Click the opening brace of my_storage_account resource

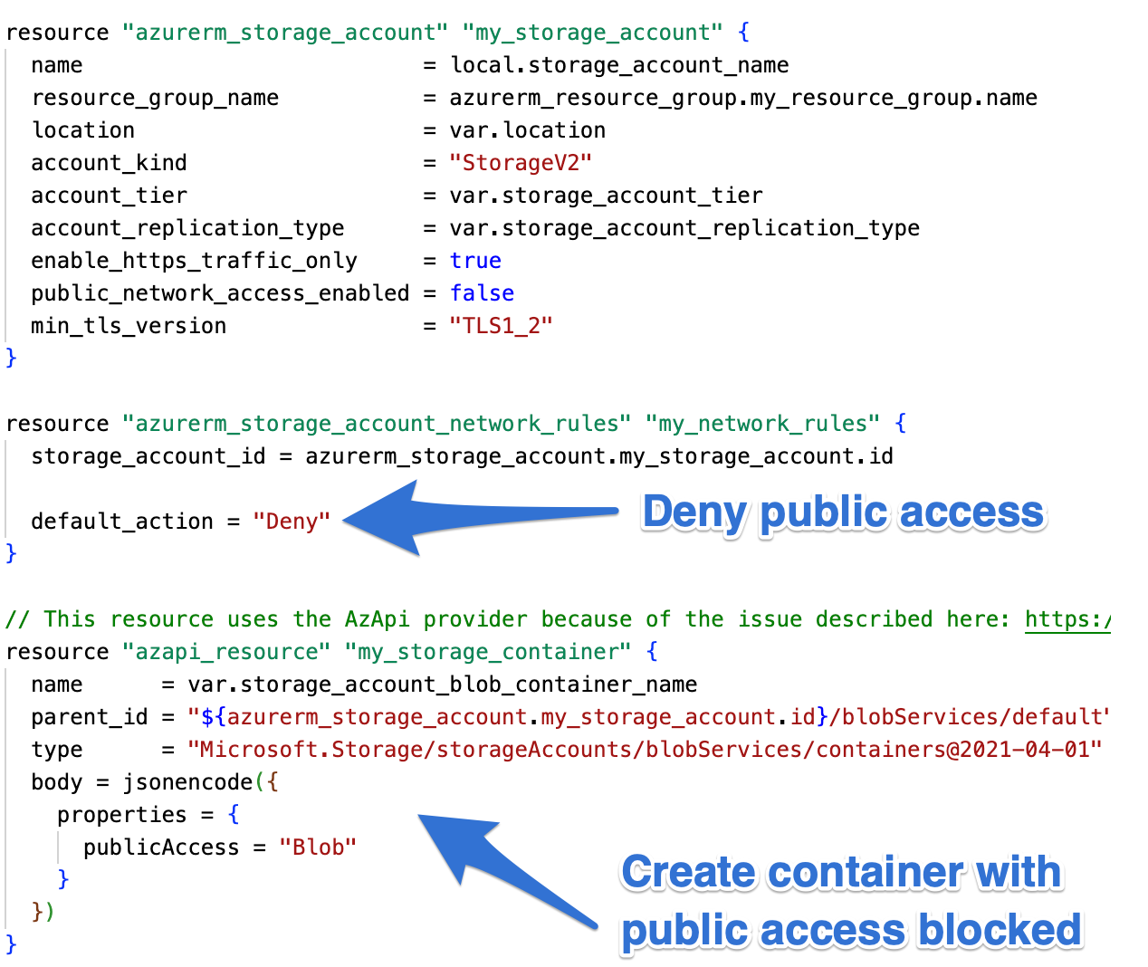743,33
